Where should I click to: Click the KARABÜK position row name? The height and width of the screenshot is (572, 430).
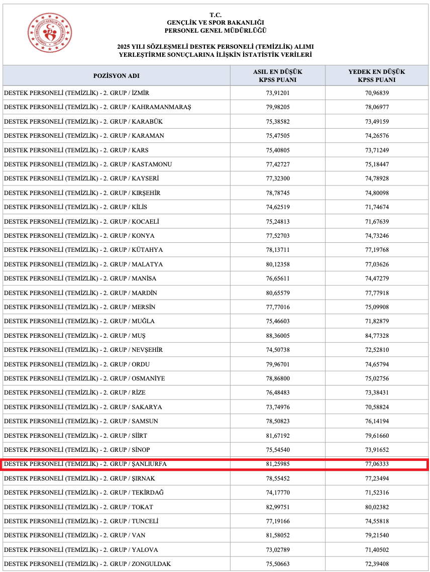[83, 122]
